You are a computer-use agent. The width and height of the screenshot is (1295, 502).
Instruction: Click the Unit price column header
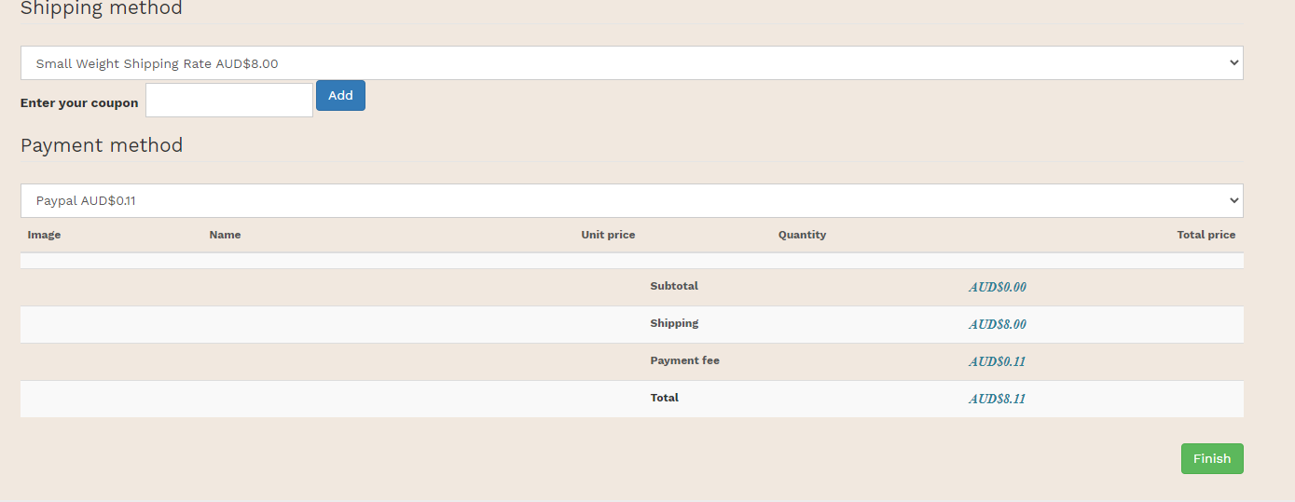(x=608, y=235)
